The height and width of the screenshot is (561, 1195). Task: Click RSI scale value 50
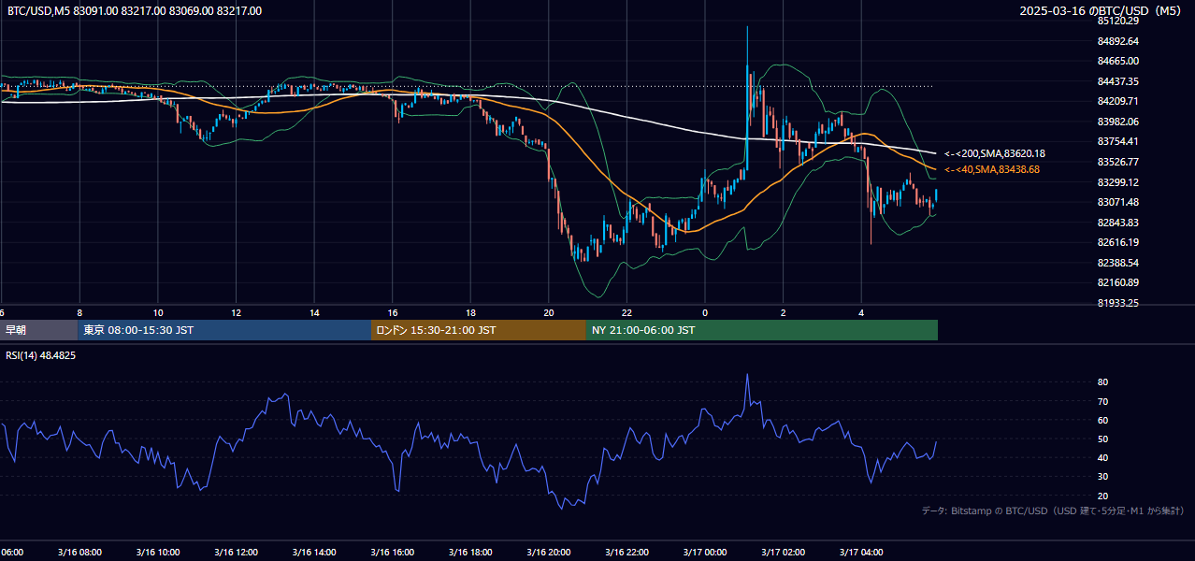pos(1102,439)
